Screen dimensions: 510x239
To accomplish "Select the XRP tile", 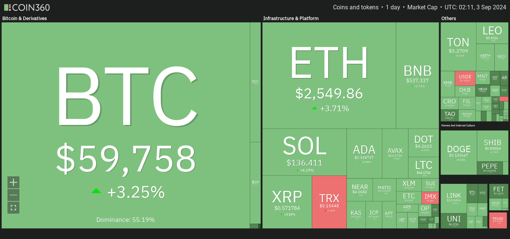I will pos(287,202).
